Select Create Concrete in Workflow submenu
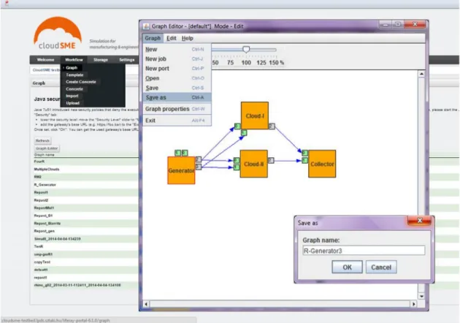This screenshot has height=323, width=460. pos(81,82)
